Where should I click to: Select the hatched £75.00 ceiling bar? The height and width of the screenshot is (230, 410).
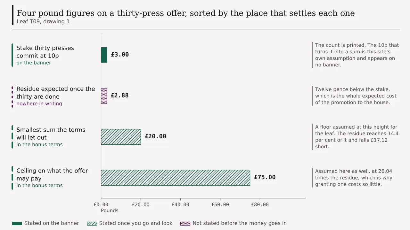[x=176, y=178]
